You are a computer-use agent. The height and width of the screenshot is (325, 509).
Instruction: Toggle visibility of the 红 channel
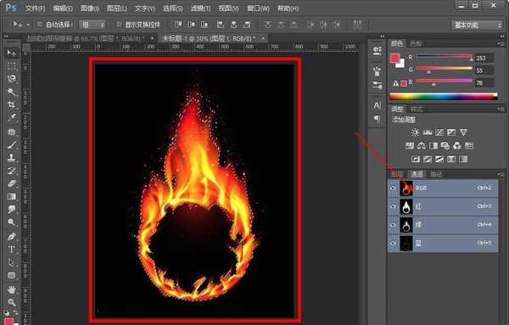[393, 206]
